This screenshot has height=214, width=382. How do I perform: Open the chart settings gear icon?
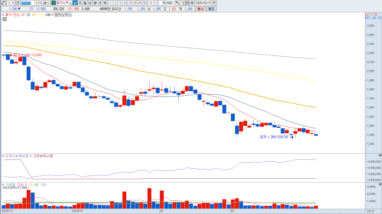coord(192,3)
